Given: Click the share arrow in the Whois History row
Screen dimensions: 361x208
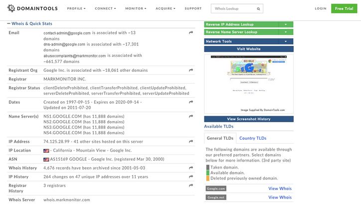Looking at the screenshot, I should pos(191,168).
